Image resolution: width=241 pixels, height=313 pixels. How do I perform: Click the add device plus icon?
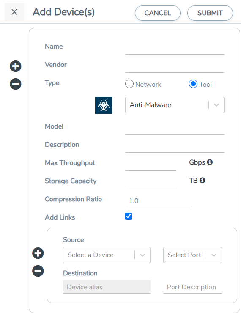[16, 66]
